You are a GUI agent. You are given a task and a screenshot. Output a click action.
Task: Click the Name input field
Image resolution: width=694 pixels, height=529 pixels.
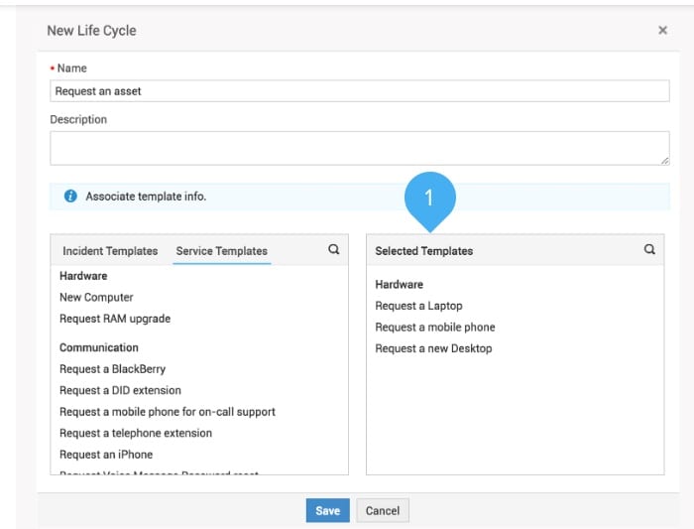click(360, 91)
